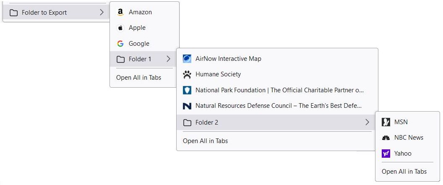Click the Google G icon
Image resolution: width=443 pixels, height=185 pixels.
click(120, 44)
